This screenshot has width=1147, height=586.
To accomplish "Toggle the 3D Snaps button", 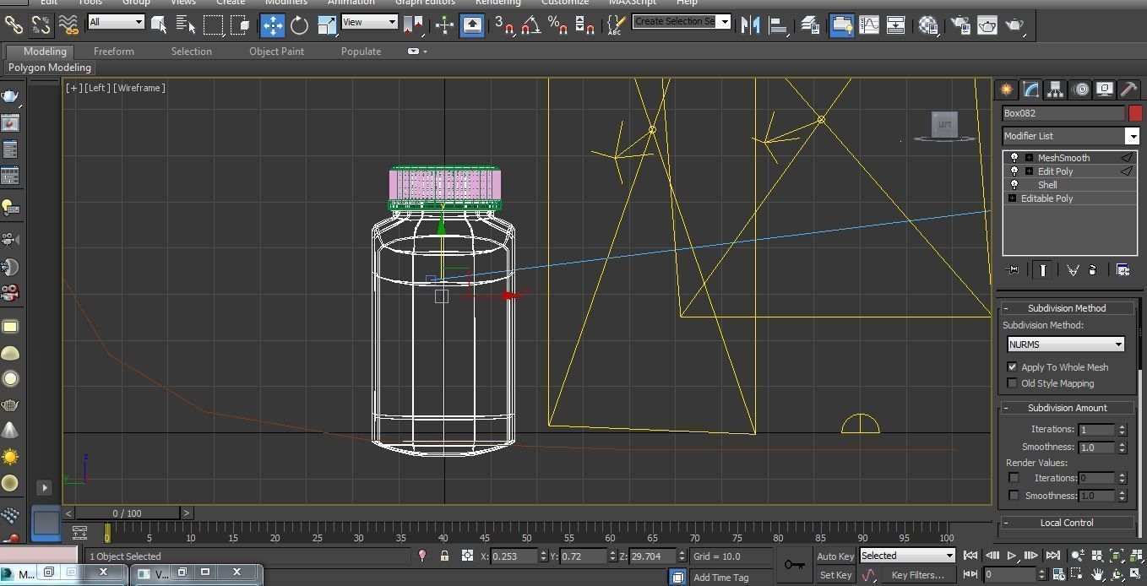I will [504, 25].
